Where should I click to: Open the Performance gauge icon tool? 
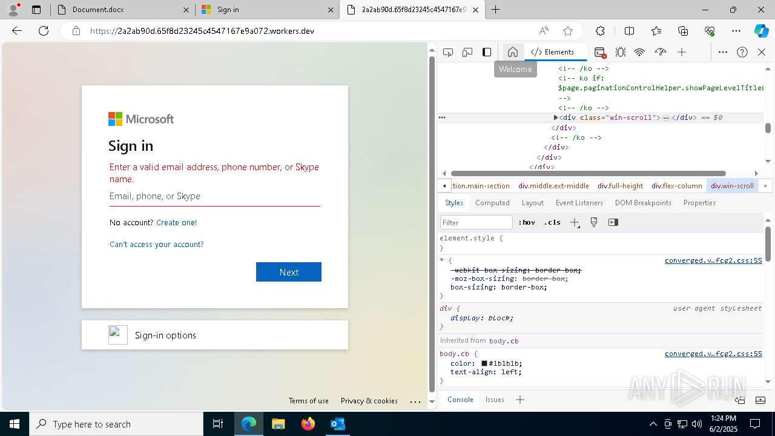click(x=661, y=52)
